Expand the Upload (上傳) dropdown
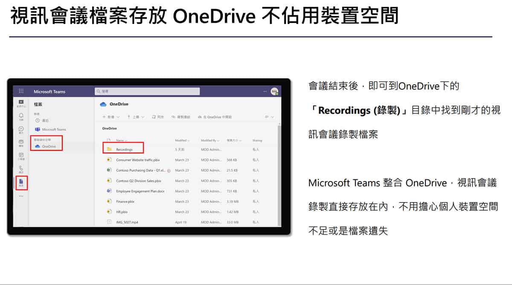This screenshot has width=512, height=285. click(136, 117)
